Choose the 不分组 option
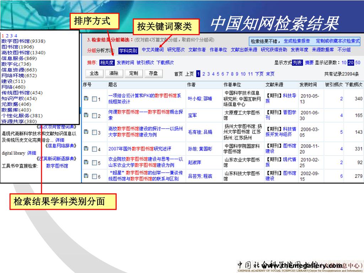 pyautogui.click(x=344, y=50)
